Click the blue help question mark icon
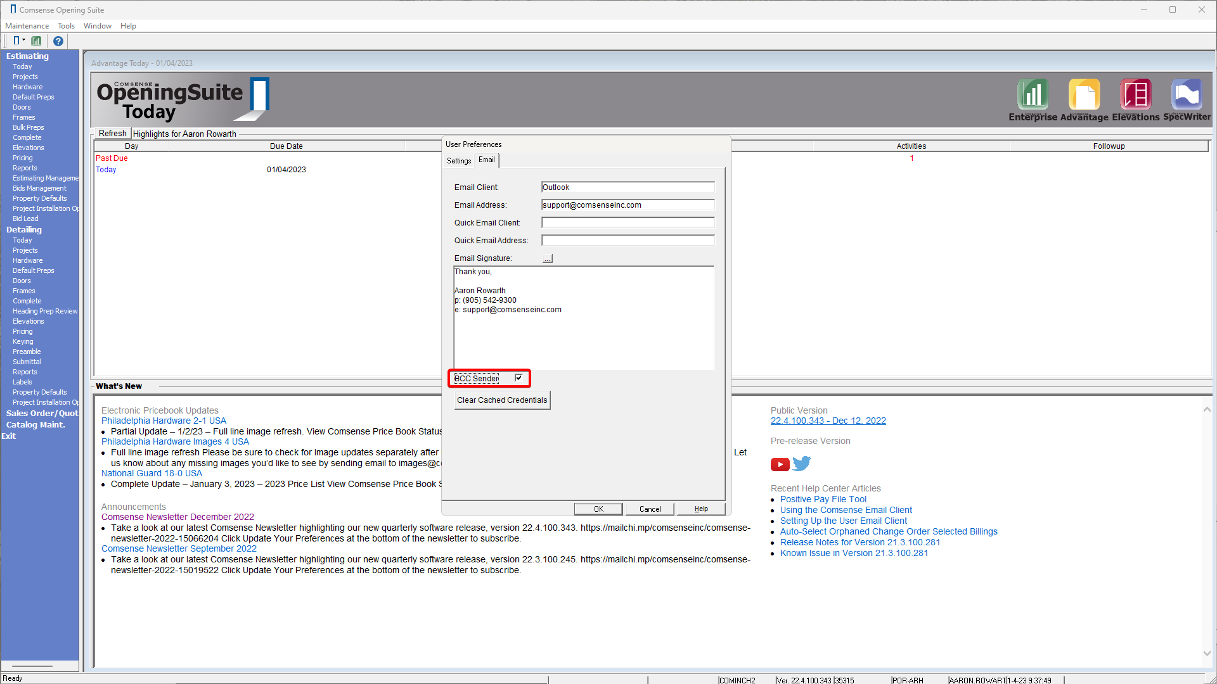The image size is (1217, 684). point(58,41)
